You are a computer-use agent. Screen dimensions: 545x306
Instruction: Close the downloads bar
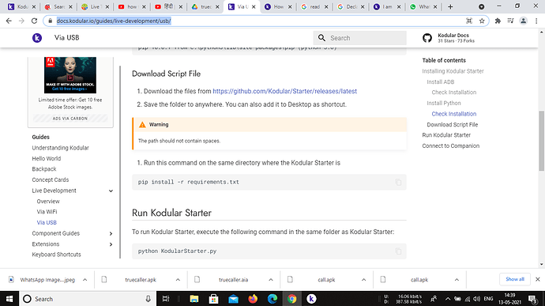[x=537, y=279]
